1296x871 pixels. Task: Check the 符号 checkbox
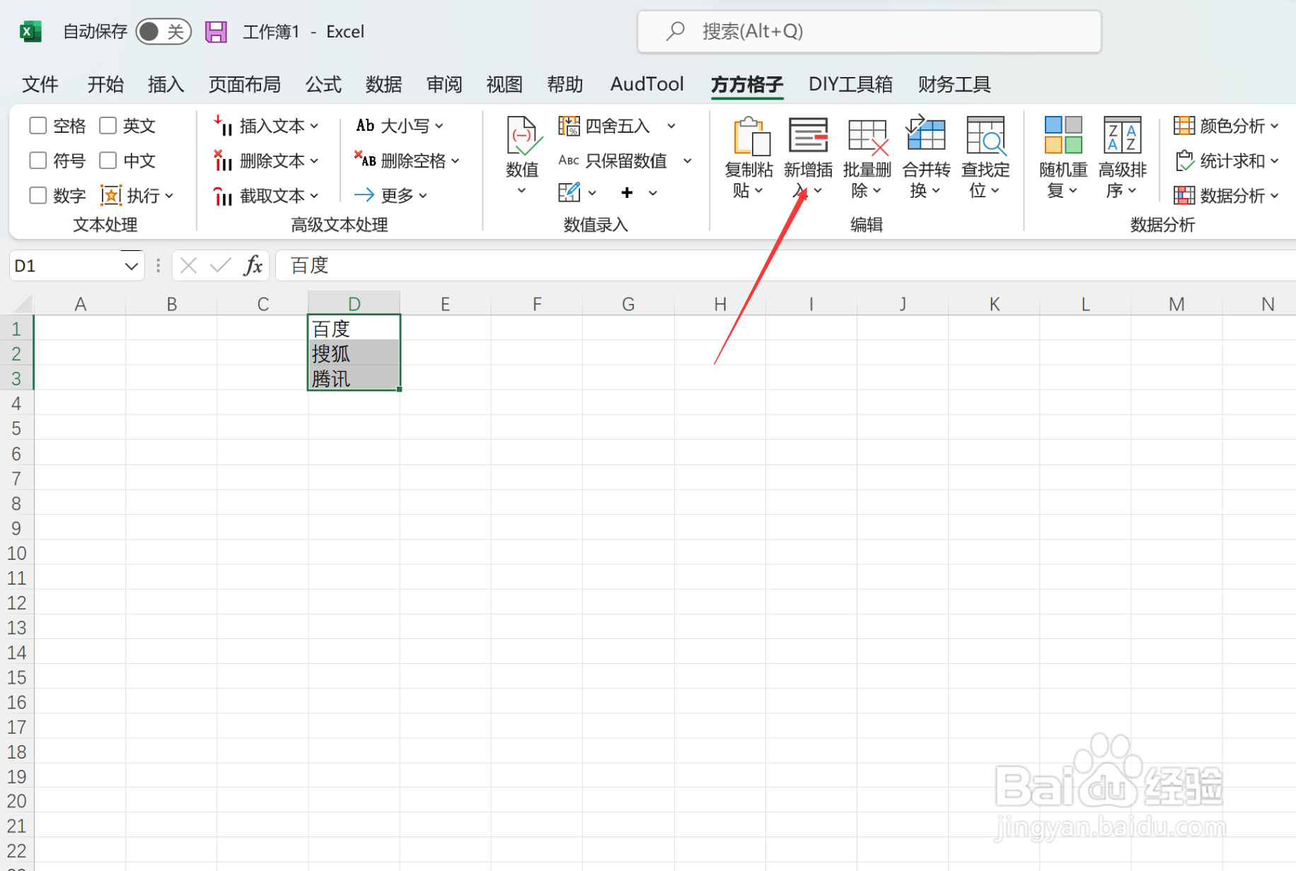38,160
